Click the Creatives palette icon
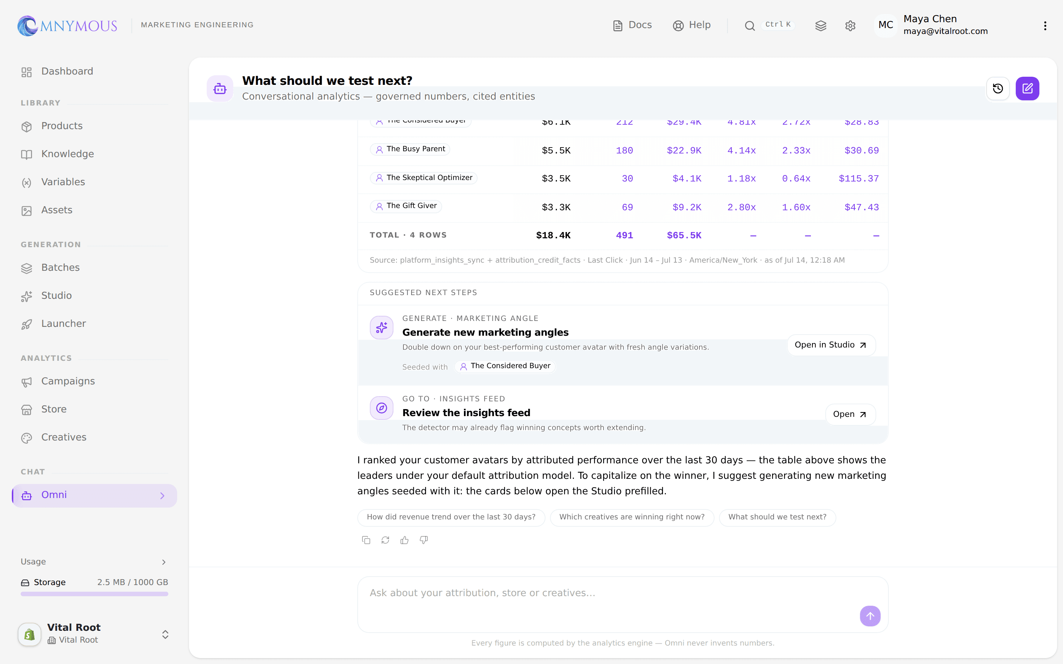The width and height of the screenshot is (1063, 664). [27, 438]
